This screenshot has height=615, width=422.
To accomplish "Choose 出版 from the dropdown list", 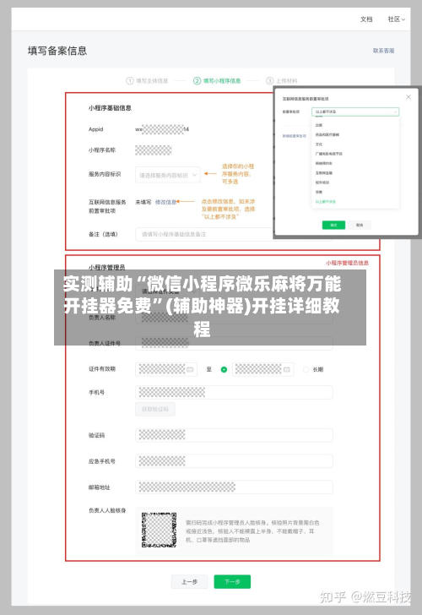I will [319, 125].
